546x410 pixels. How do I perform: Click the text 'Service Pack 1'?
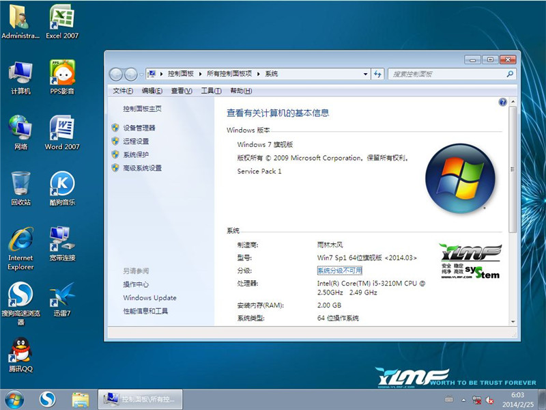259,172
